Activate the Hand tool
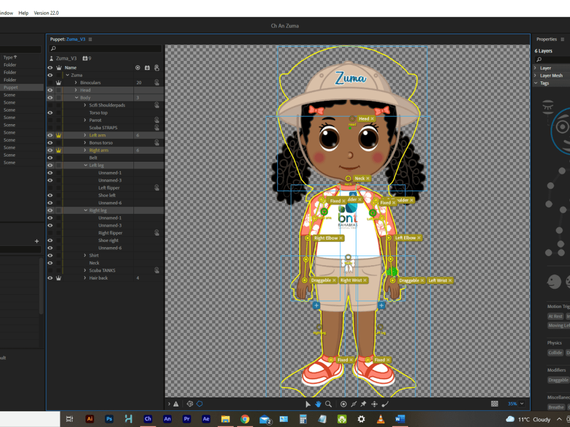Screen dimensions: 570x427 pyautogui.click(x=318, y=404)
